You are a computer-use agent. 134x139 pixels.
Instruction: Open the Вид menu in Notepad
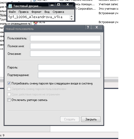coord(47,12)
